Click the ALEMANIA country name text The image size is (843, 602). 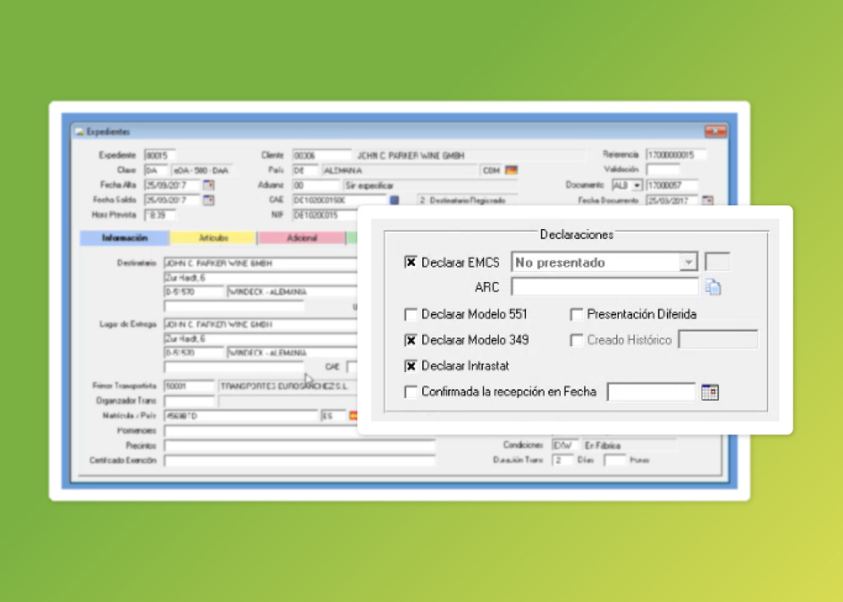pyautogui.click(x=343, y=170)
